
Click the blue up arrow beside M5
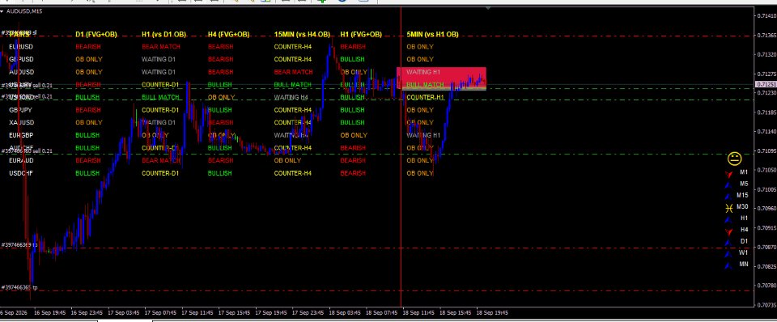[x=728, y=185]
